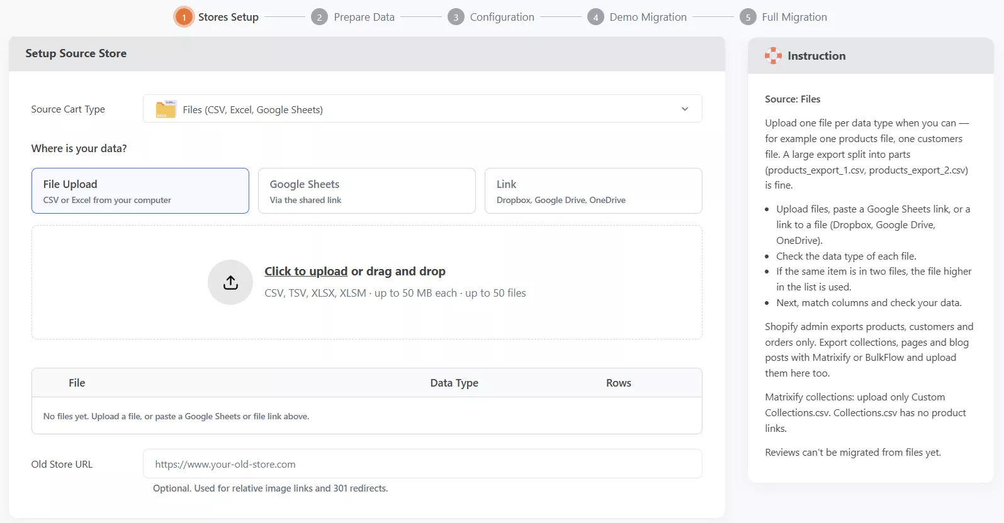The image size is (1004, 523).
Task: Click the lifebuoy icon beside Instruction
Action: coord(773,56)
